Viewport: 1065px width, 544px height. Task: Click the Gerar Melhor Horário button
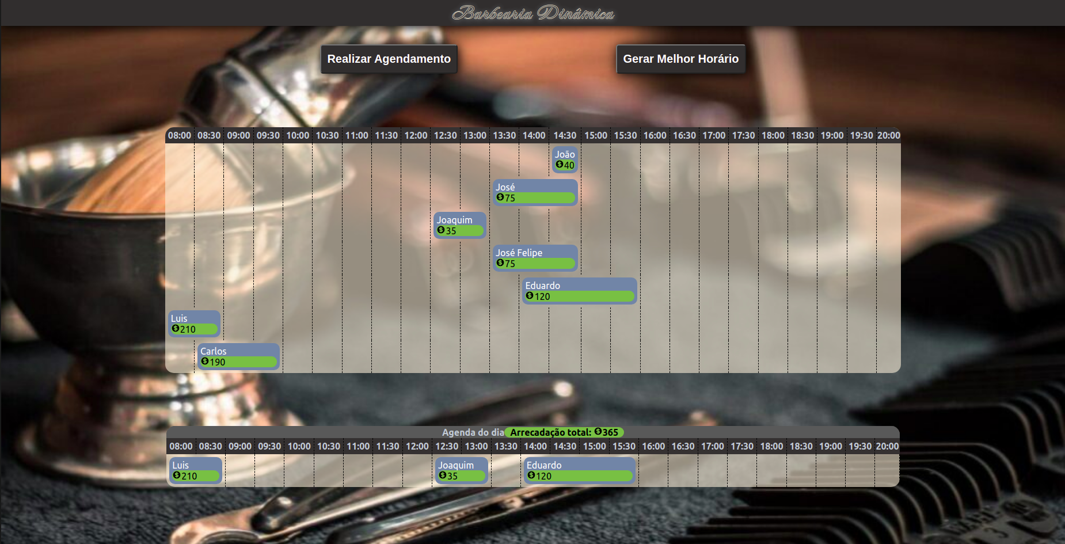(680, 59)
